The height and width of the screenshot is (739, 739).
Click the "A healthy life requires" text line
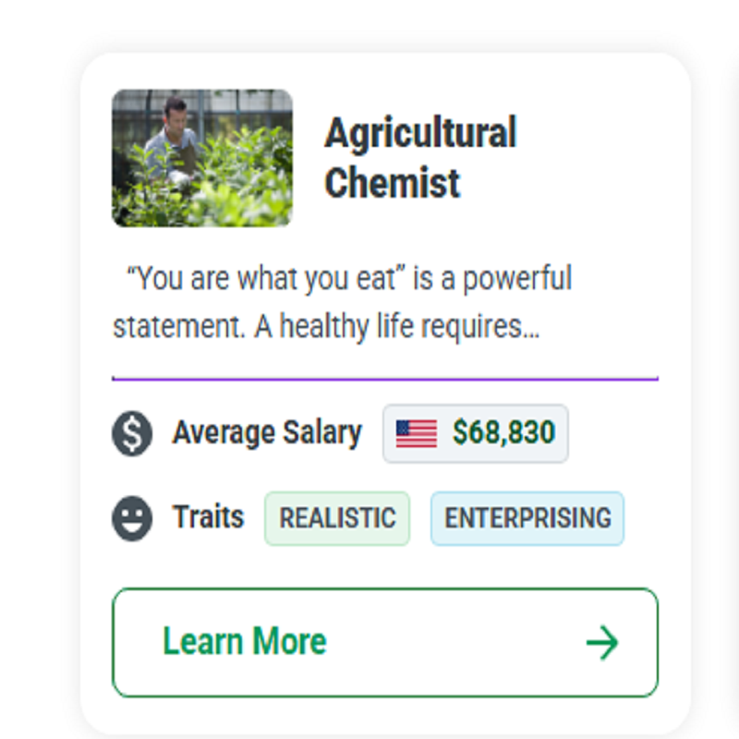coord(388,326)
